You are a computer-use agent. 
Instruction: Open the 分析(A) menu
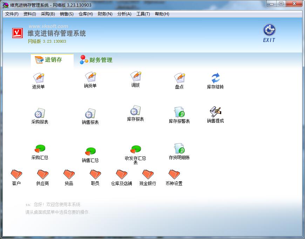pos(124,14)
